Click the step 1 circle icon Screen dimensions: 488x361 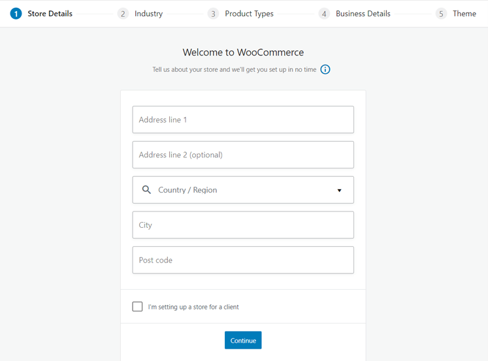[x=16, y=14]
